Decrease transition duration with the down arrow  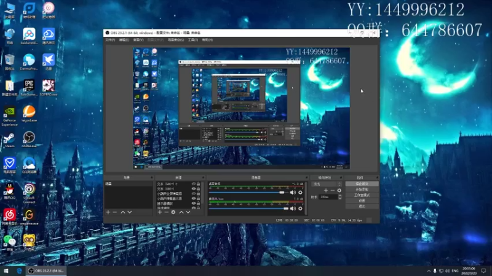[340, 198]
